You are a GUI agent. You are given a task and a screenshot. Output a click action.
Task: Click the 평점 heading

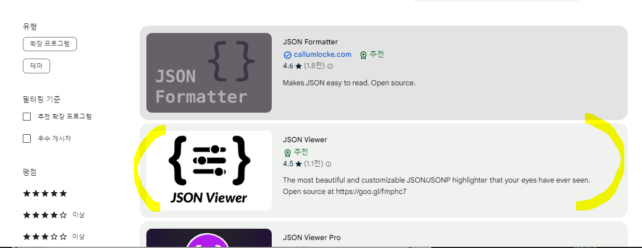coord(30,172)
